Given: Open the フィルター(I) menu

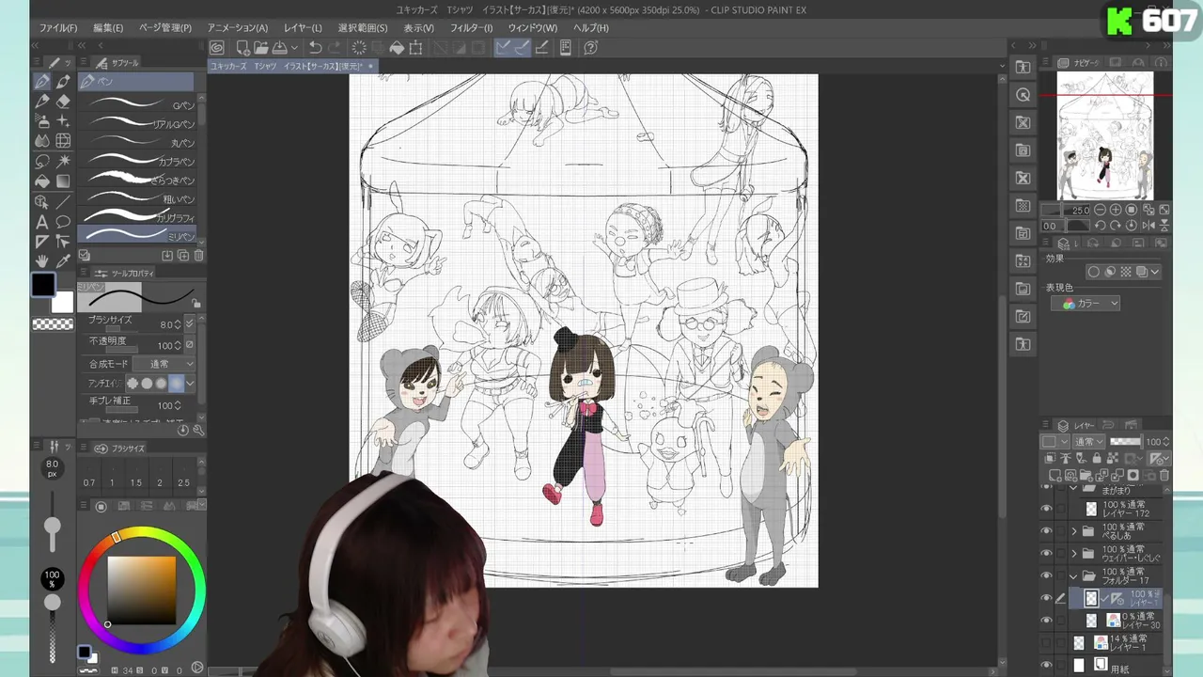Looking at the screenshot, I should point(471,28).
